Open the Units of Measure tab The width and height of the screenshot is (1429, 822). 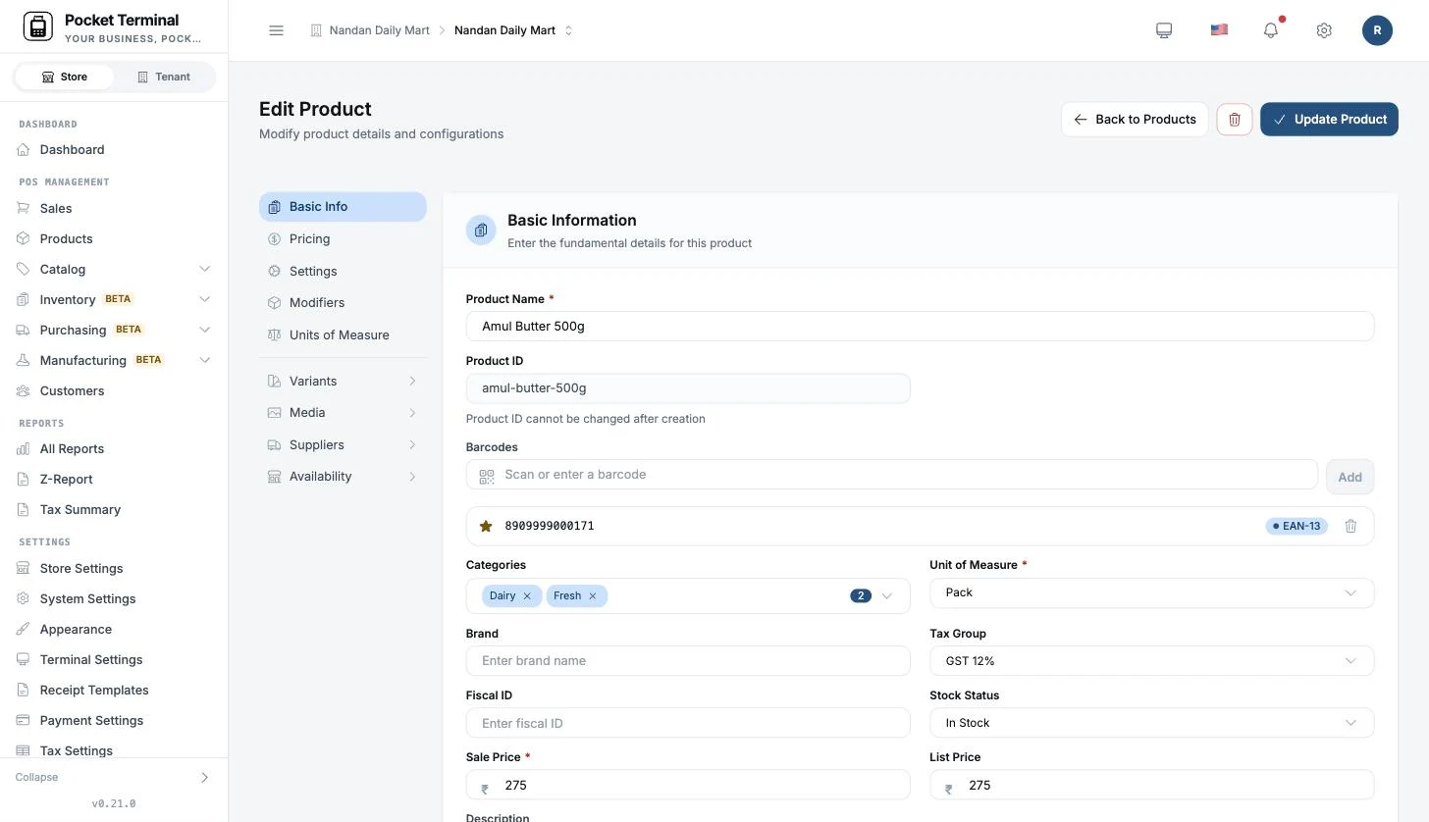click(x=343, y=334)
